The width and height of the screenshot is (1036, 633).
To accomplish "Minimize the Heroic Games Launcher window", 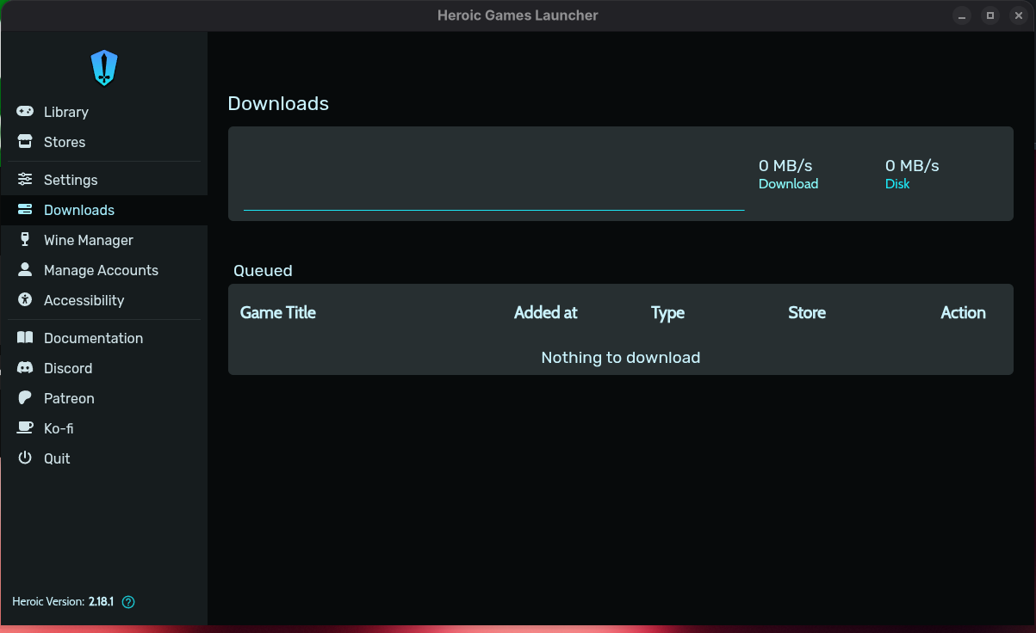I will (963, 15).
